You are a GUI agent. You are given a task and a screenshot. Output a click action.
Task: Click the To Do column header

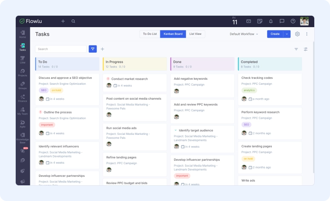[x=67, y=64]
